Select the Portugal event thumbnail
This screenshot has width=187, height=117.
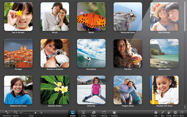click(x=18, y=53)
